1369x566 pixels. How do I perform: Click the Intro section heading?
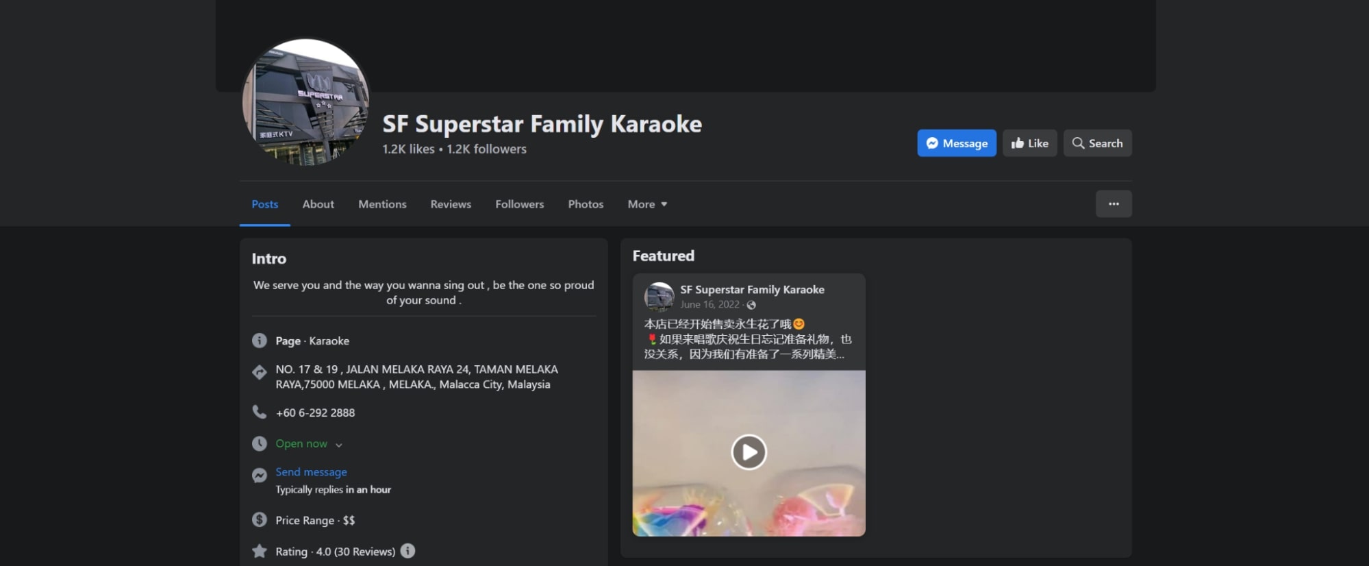pyautogui.click(x=268, y=259)
